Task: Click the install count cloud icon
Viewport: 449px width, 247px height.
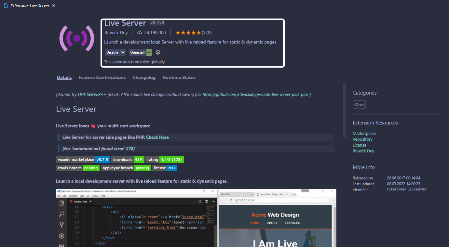Action: [140, 32]
